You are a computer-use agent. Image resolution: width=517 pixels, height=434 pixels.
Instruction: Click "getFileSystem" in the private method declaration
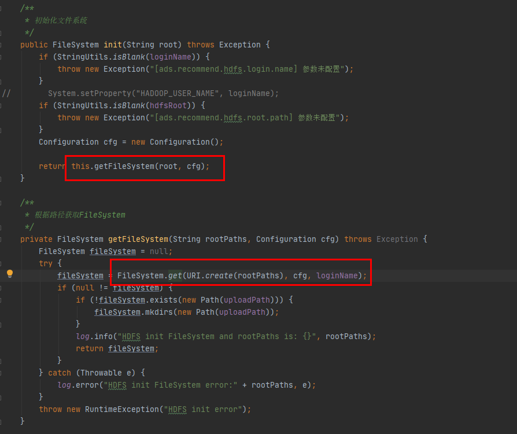pyautogui.click(x=138, y=239)
